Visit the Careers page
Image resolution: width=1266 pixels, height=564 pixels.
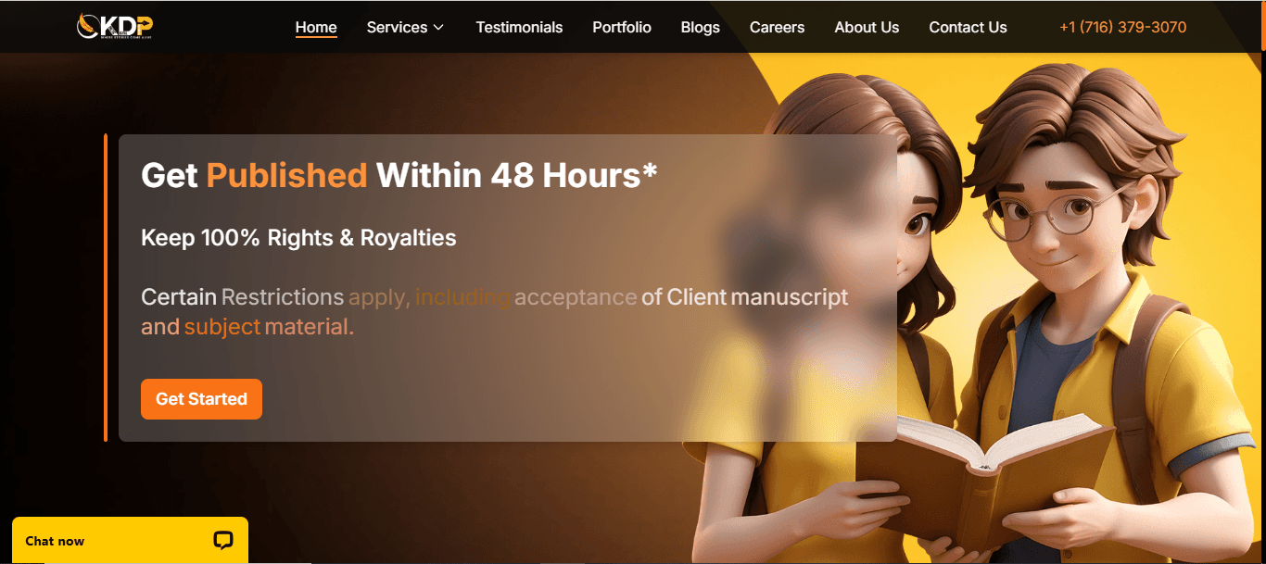pyautogui.click(x=777, y=27)
